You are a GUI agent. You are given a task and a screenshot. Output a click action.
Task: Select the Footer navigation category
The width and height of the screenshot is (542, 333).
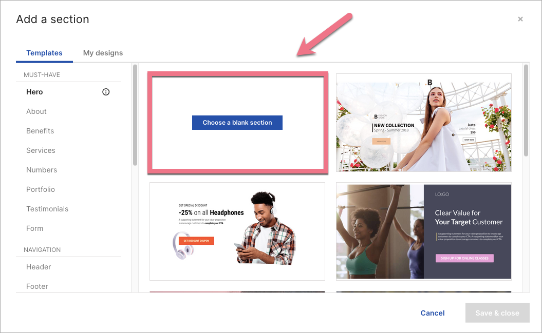[x=37, y=286]
